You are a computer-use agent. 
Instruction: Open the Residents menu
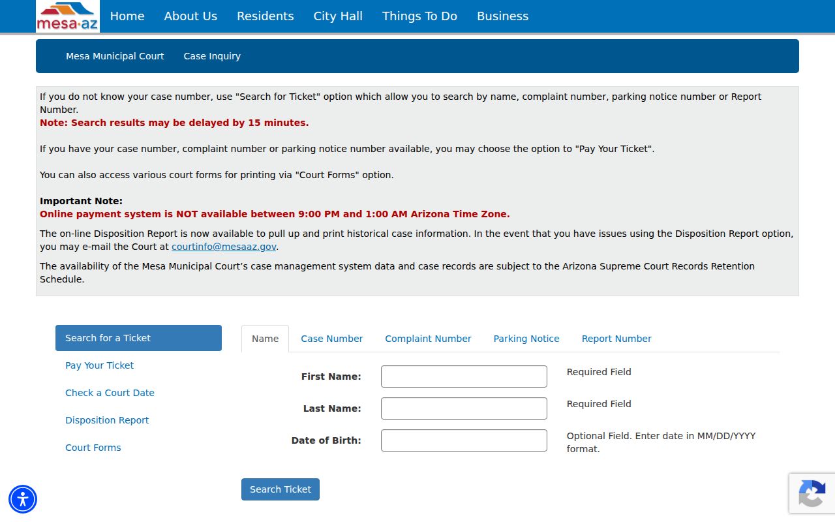(x=266, y=16)
